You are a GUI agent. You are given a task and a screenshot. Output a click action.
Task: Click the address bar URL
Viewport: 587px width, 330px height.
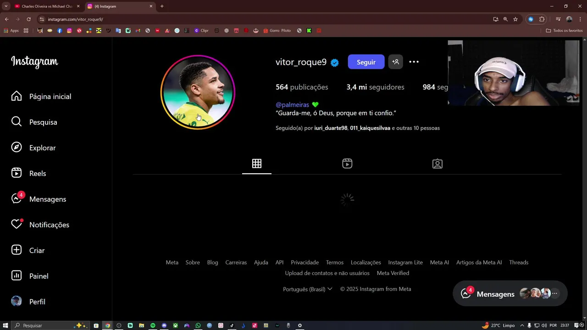pyautogui.click(x=76, y=19)
